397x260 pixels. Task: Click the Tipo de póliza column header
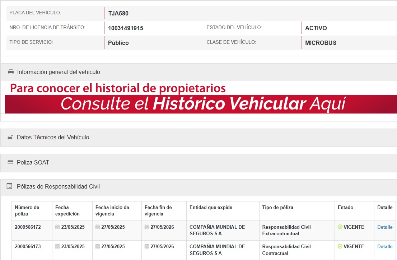pos(277,207)
